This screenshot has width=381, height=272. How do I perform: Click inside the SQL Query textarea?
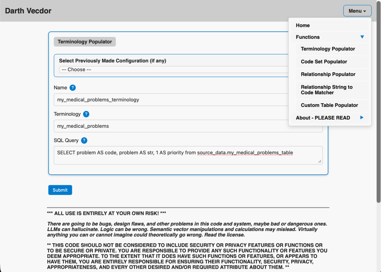[188, 155]
